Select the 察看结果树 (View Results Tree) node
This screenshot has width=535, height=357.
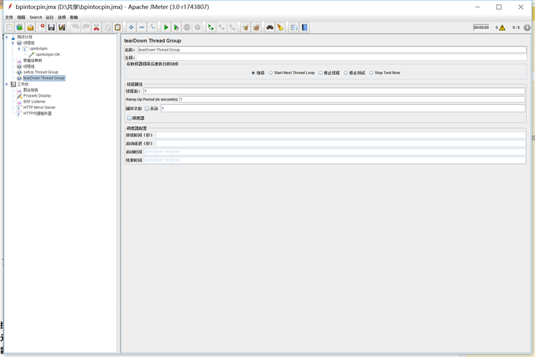33,60
